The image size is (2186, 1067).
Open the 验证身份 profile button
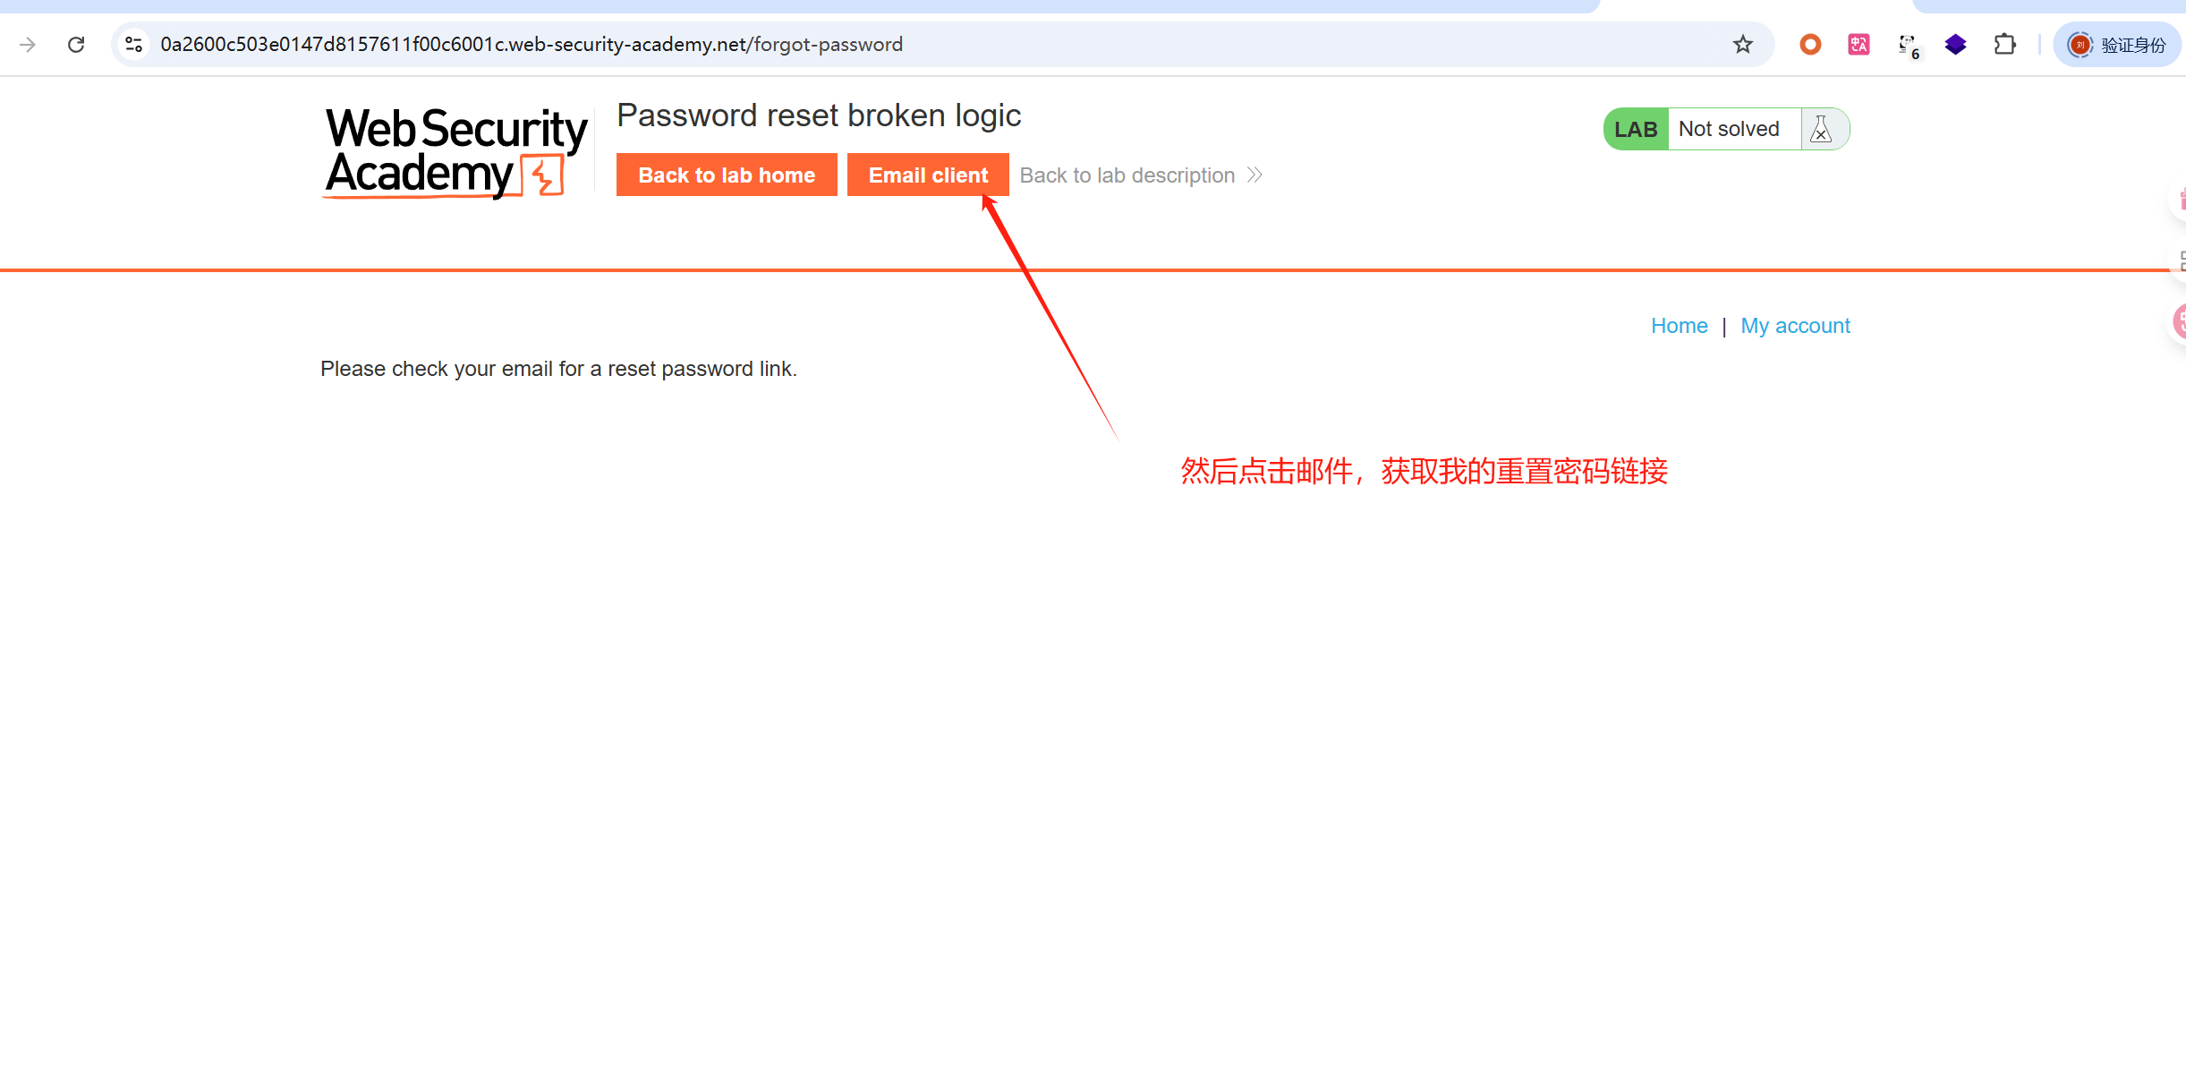pyautogui.click(x=2117, y=44)
